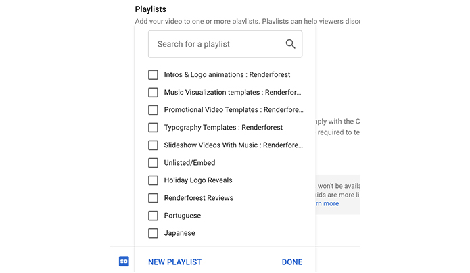Check the Unlisted/Embed playlist box
Screen dimensions: 470x273
(153, 163)
